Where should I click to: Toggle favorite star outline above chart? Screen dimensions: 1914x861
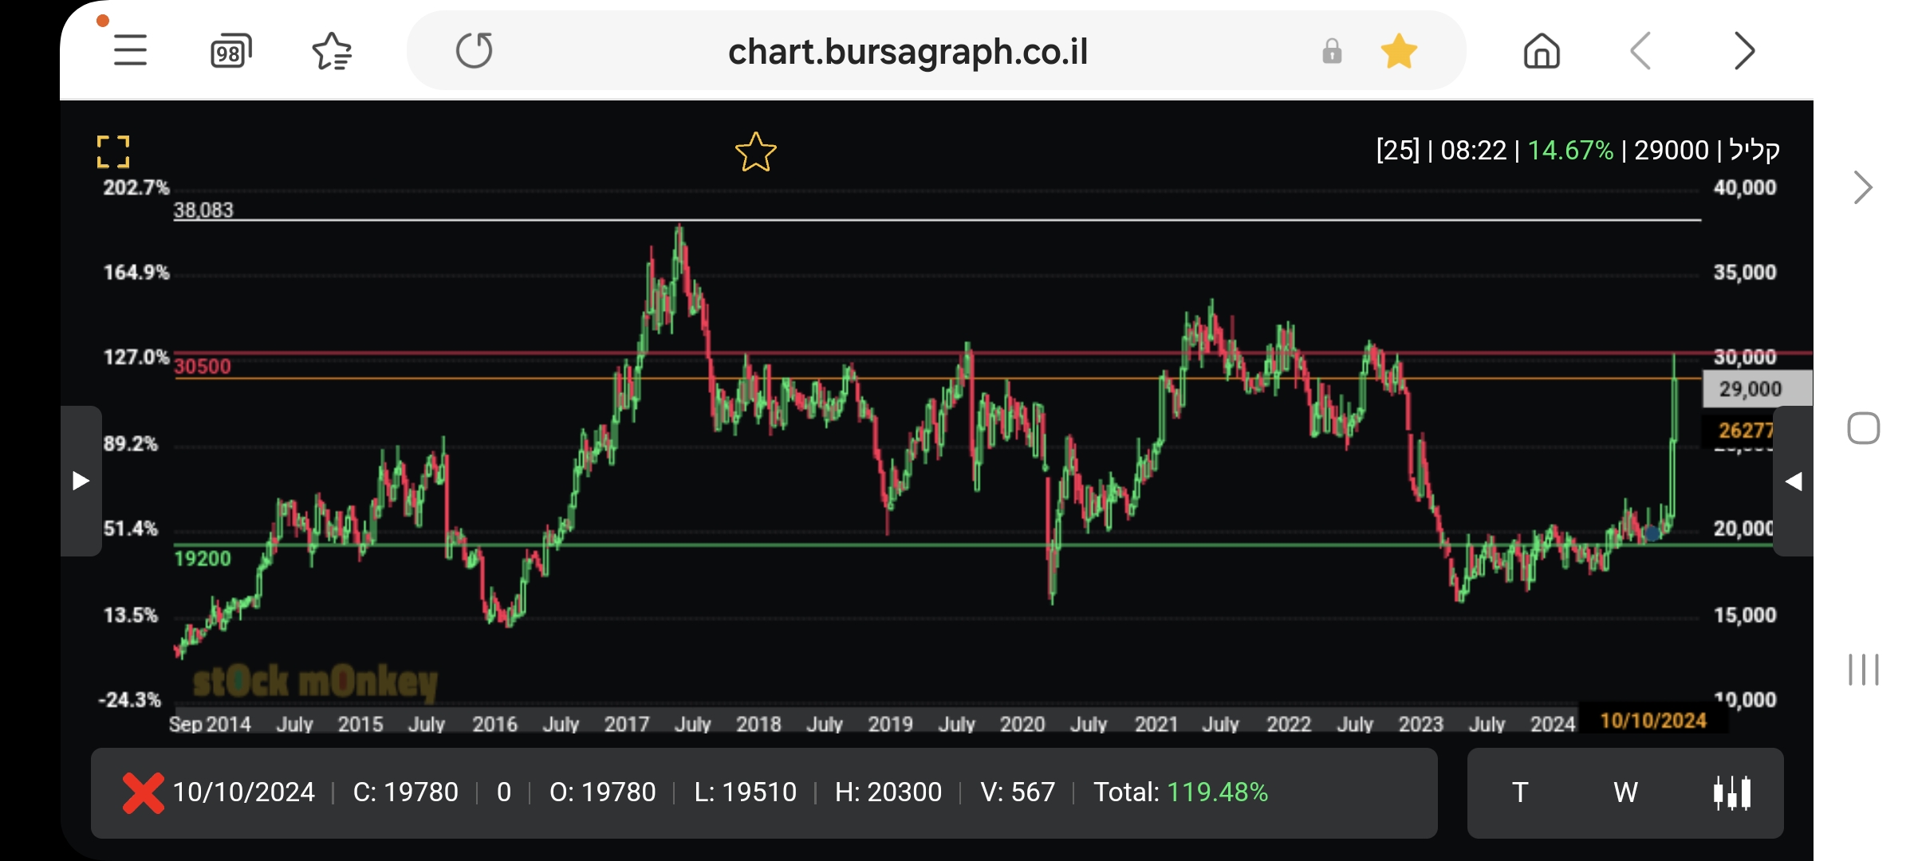click(x=755, y=152)
